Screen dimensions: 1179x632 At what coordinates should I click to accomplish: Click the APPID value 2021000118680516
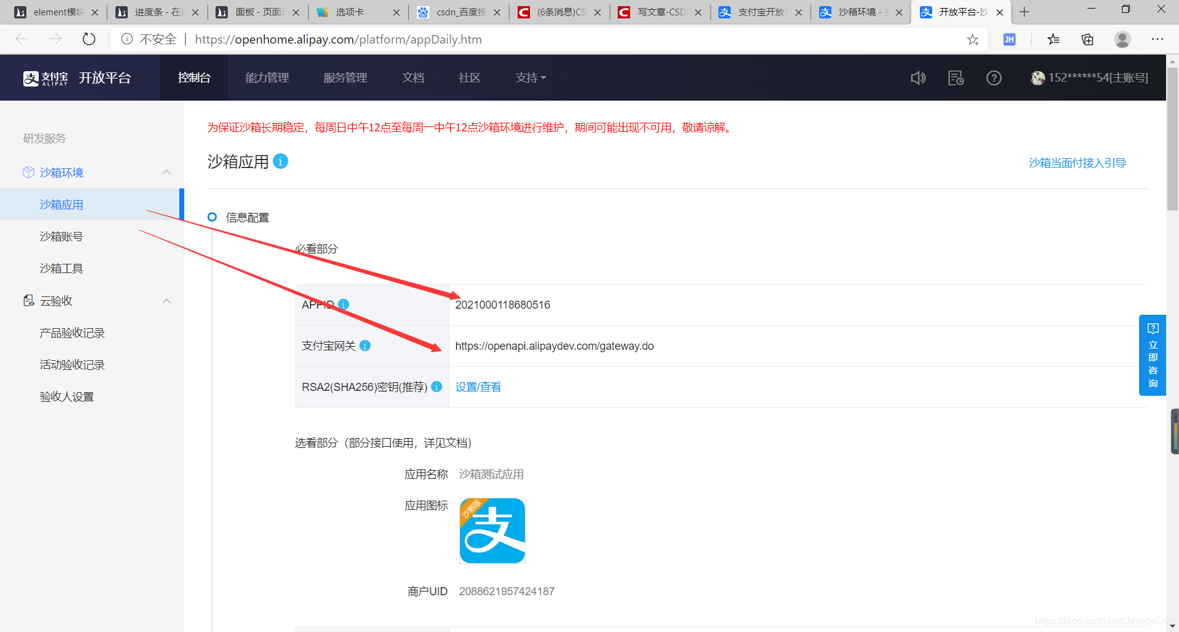point(502,304)
